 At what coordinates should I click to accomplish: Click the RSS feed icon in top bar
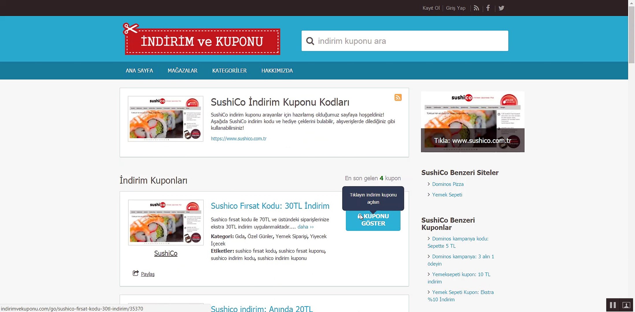pos(476,8)
